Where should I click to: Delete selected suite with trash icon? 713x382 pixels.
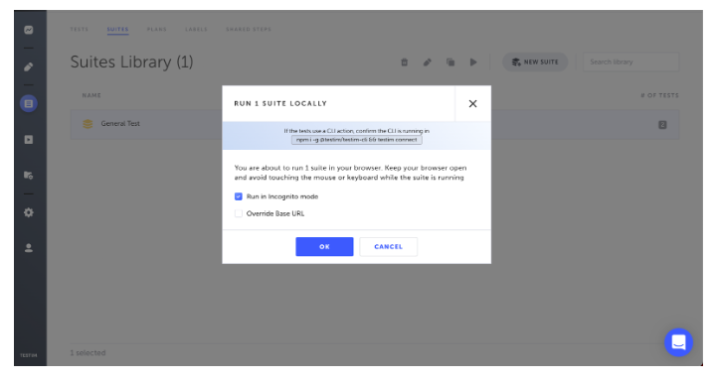pyautogui.click(x=405, y=63)
